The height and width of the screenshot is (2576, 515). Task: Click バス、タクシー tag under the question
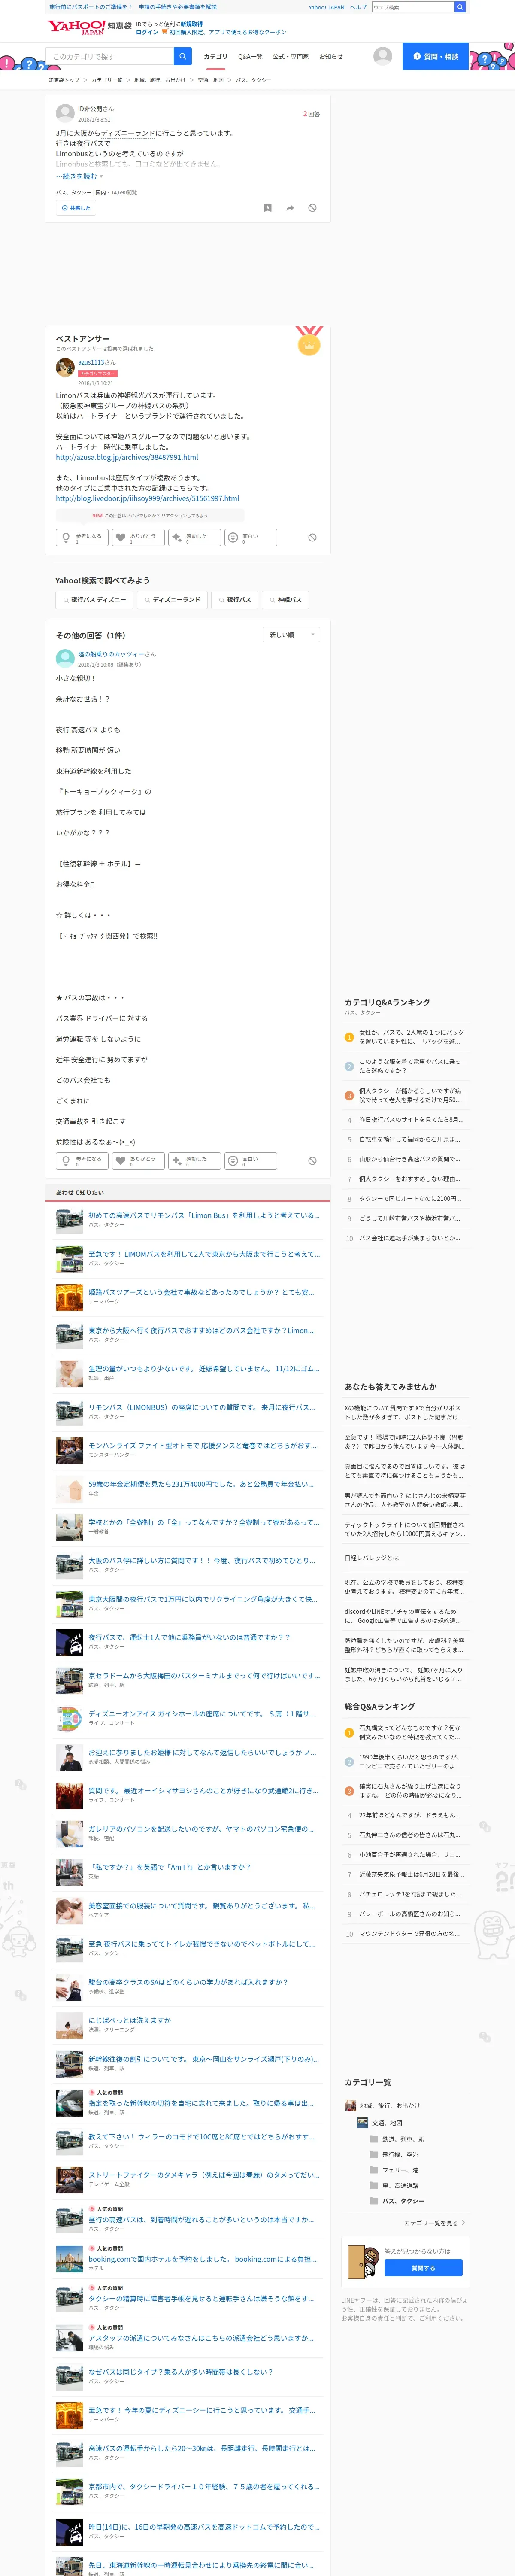point(74,192)
